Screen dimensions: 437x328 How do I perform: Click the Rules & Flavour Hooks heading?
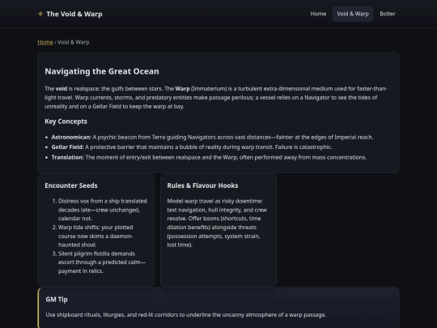pyautogui.click(x=202, y=185)
